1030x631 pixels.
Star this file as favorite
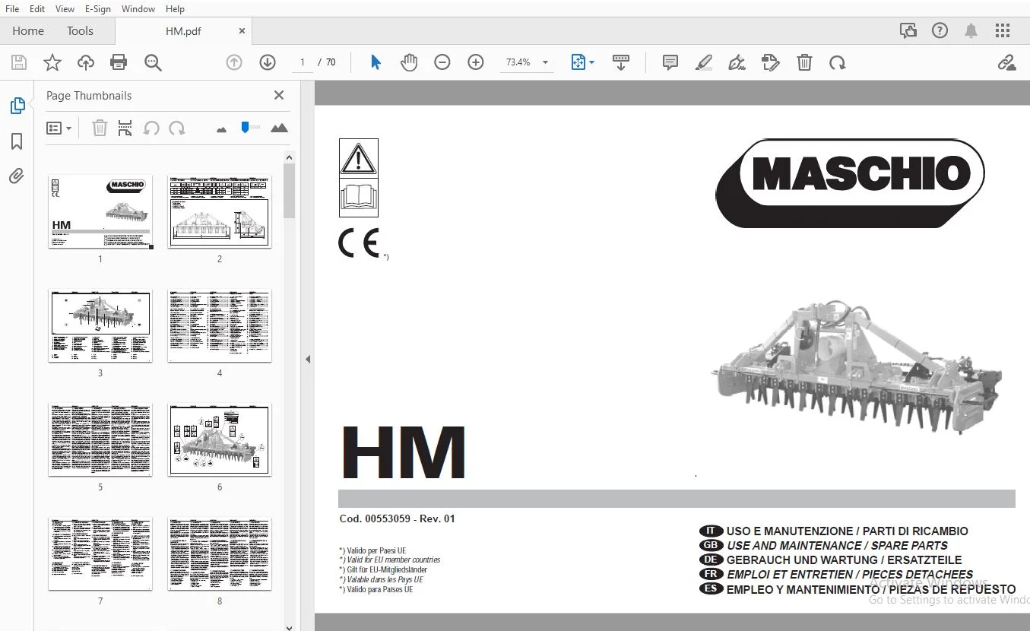pyautogui.click(x=52, y=62)
